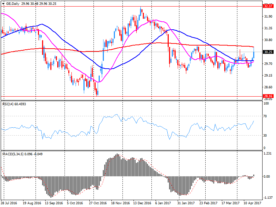Click the 10 Apr 2017 date label
This screenshot has height=207, width=276.
point(253,204)
